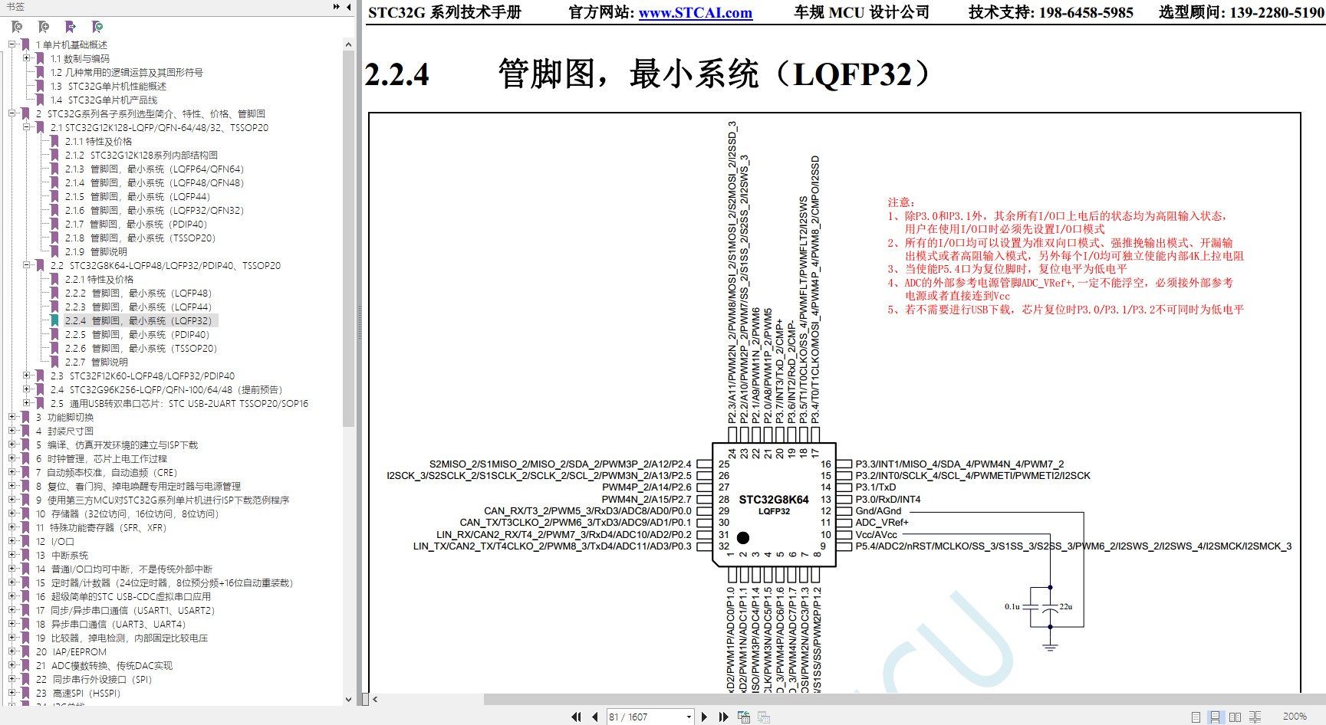Open bookmark 6 时钟管理

pos(101,459)
